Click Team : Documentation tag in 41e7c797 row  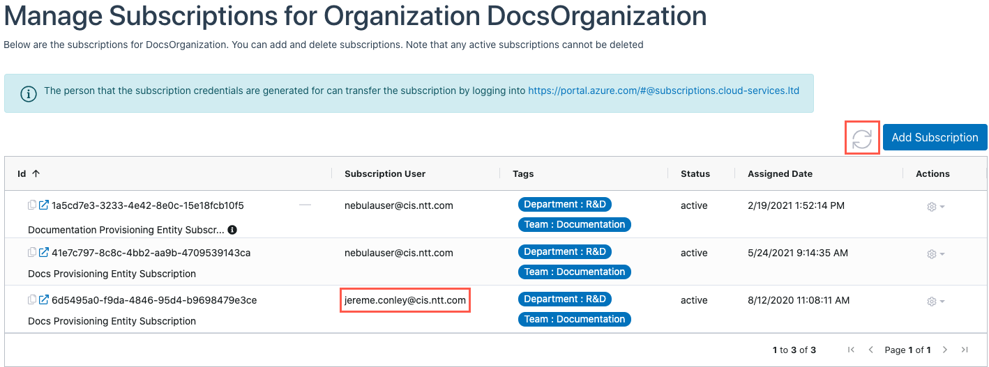tap(575, 272)
